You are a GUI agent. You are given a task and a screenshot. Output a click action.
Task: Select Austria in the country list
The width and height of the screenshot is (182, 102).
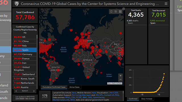coord(24,87)
